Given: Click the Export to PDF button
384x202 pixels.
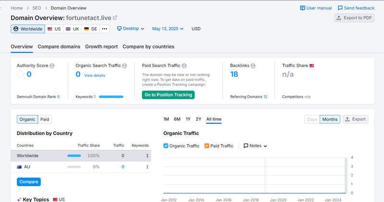Looking at the screenshot, I should [354, 18].
